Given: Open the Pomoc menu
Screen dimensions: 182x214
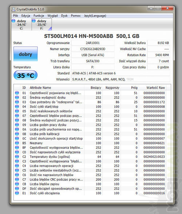Looking at the screenshot, I should point(76,16).
